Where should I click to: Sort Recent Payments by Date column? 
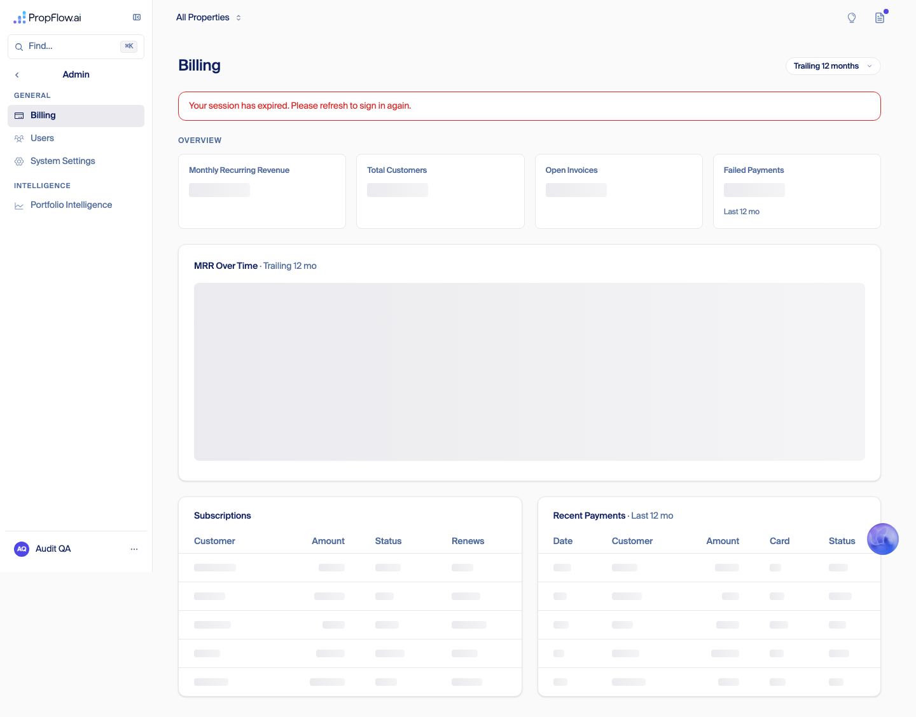[563, 542]
